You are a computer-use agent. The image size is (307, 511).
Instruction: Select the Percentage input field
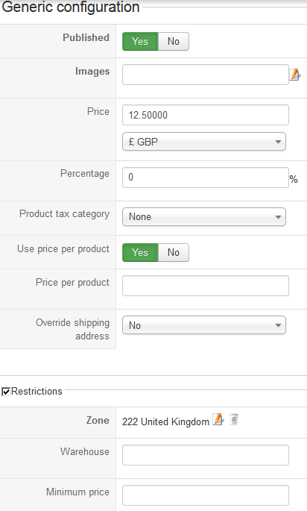(206, 178)
